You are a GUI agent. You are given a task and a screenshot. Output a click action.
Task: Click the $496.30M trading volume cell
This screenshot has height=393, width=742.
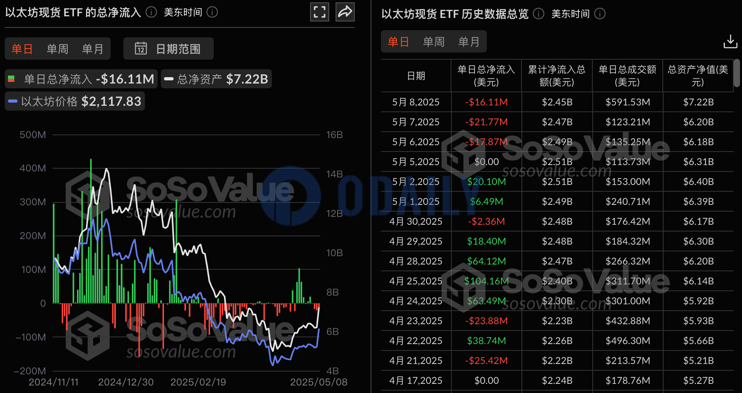(x=628, y=341)
